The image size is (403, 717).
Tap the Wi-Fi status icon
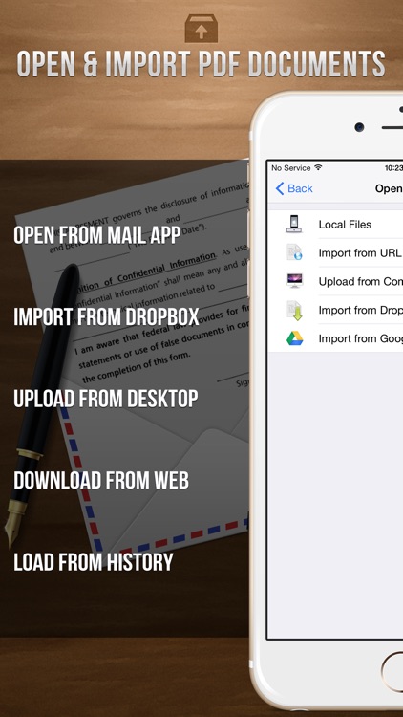click(318, 168)
